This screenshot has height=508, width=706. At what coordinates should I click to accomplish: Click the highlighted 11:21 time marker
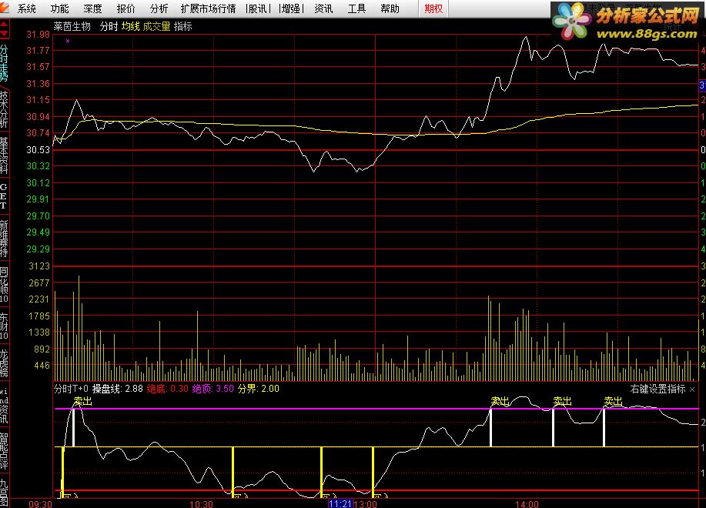click(x=340, y=503)
